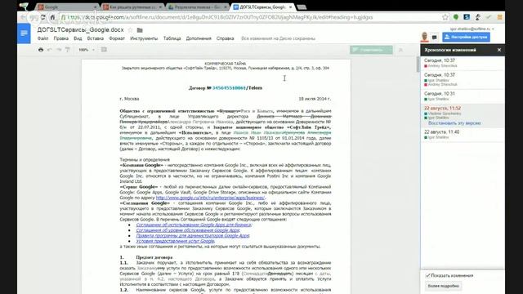This screenshot has height=294, width=523.
Task: Click the contract number in heading
Action: click(229, 88)
